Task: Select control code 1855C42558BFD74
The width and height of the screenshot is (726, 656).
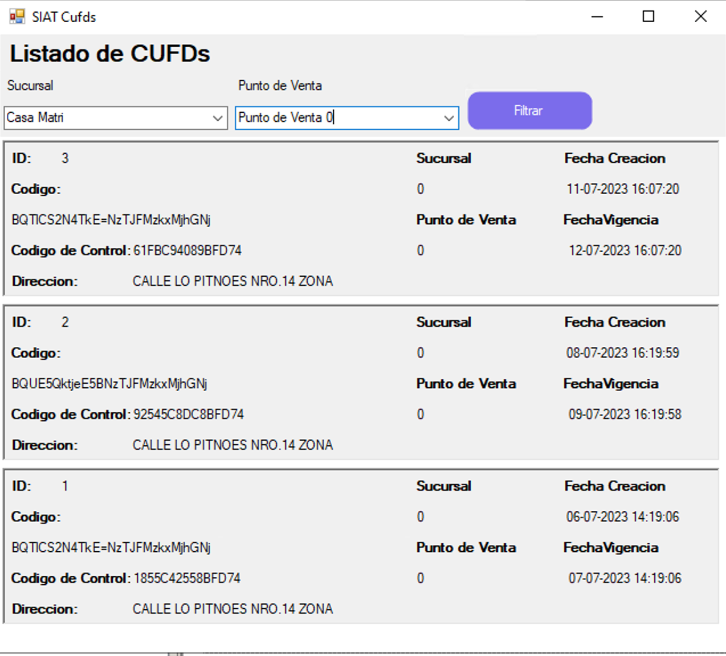Action: [187, 579]
